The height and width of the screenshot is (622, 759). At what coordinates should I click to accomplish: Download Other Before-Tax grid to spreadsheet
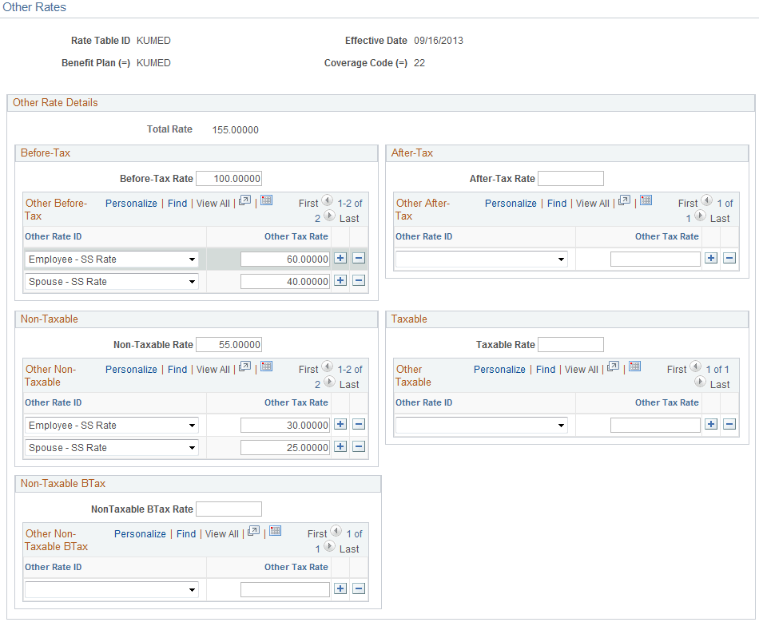click(x=266, y=201)
